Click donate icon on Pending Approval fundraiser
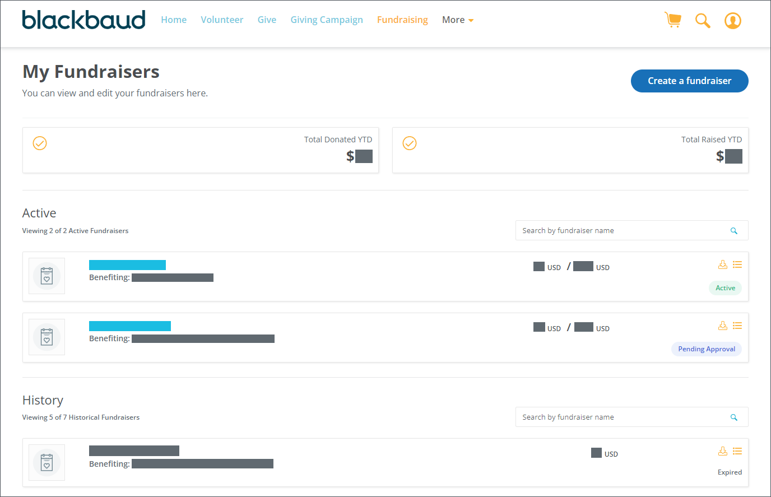771x497 pixels. tap(723, 326)
